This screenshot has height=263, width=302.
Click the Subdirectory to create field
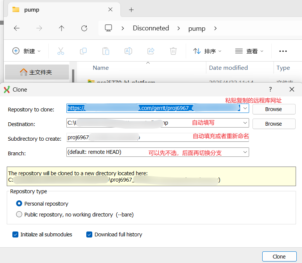click(158, 137)
